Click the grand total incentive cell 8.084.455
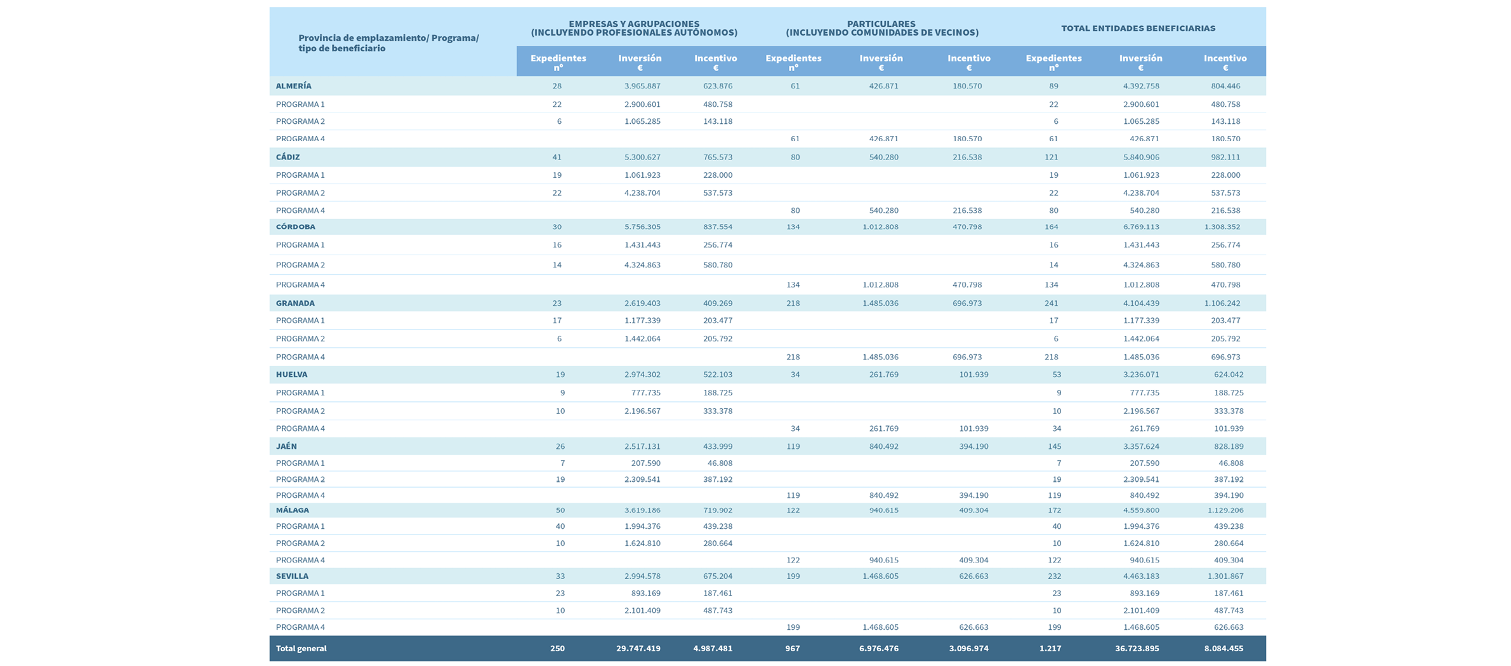Screen dimensions: 1511x666 [1223, 648]
